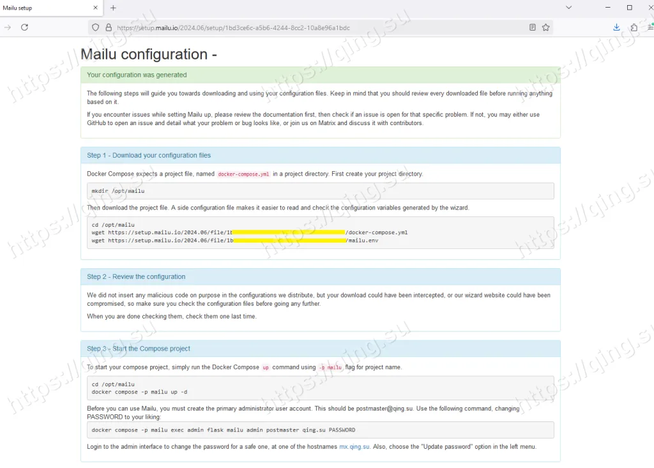
Task: View site security via padlock icon
Action: [x=109, y=27]
